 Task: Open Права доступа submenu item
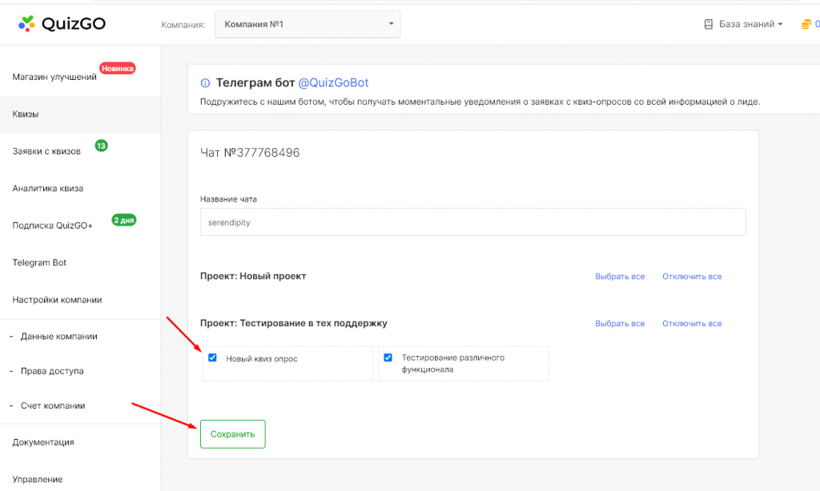pos(52,371)
